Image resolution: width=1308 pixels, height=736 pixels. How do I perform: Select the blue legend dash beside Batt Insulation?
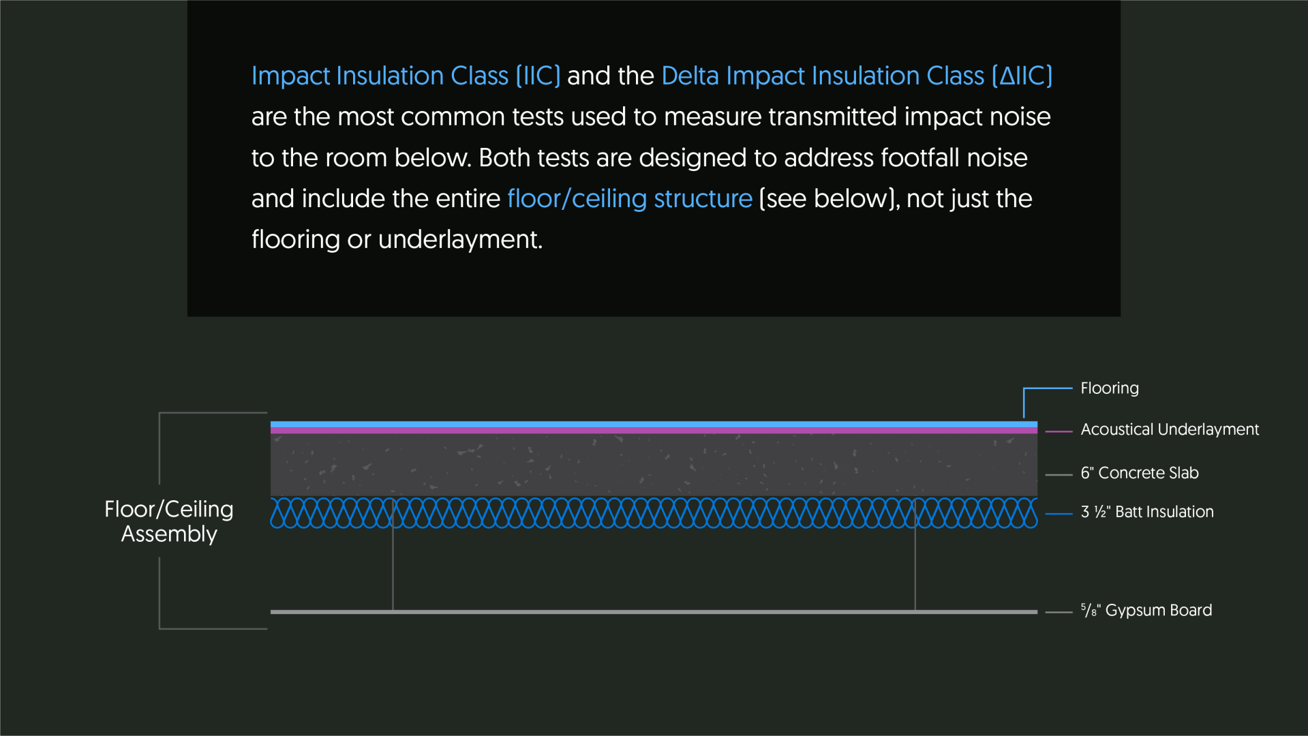(1059, 514)
